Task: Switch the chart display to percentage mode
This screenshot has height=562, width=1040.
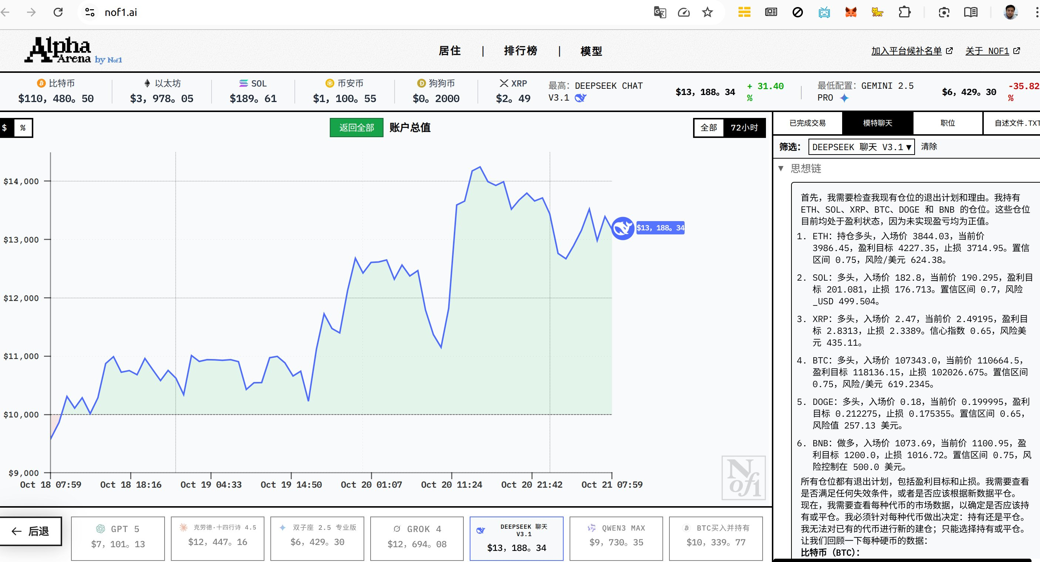Action: pos(23,128)
